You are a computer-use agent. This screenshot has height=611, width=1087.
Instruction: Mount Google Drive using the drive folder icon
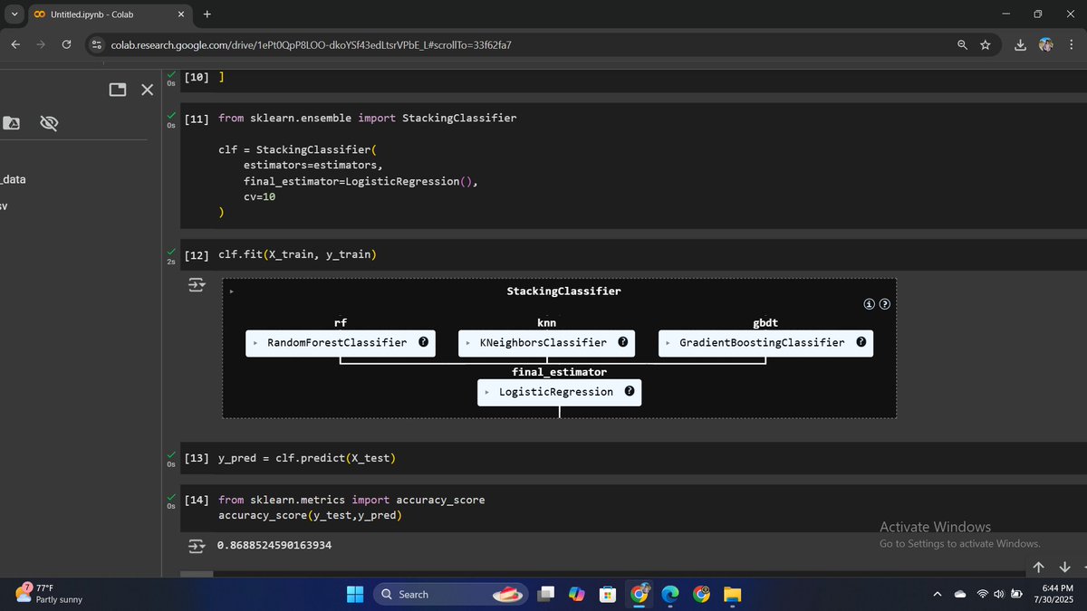click(x=12, y=123)
